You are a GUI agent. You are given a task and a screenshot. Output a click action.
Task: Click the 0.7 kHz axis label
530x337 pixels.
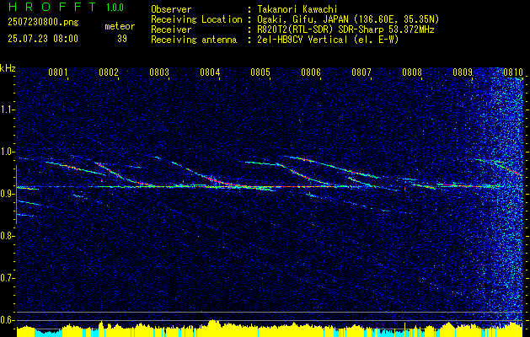click(x=7, y=278)
